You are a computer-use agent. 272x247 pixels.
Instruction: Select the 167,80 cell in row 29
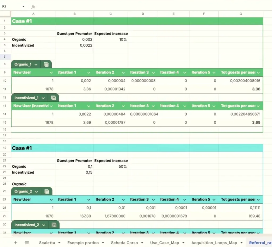75,216
